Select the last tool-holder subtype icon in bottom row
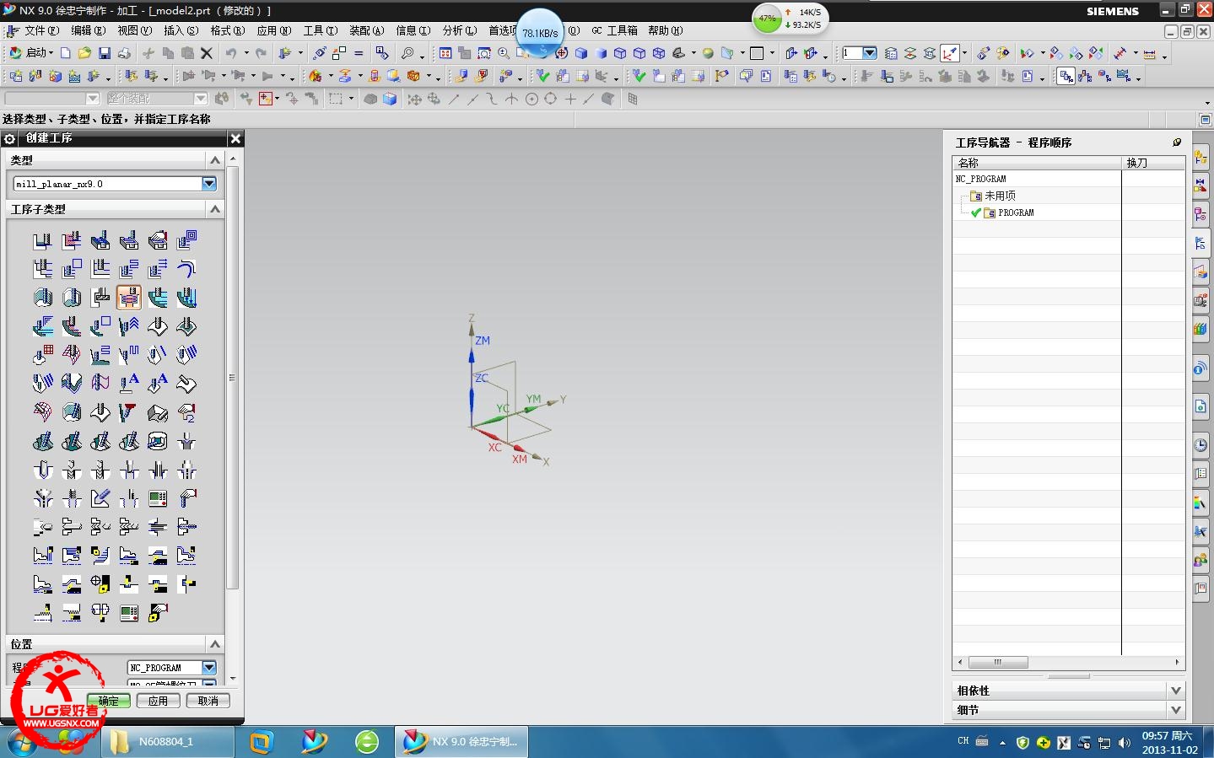The image size is (1214, 758). coord(158,613)
